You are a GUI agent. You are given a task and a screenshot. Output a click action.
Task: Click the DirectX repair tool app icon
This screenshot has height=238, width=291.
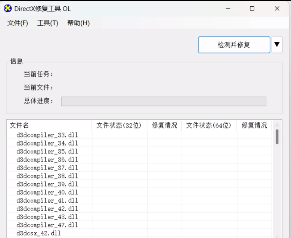point(8,9)
